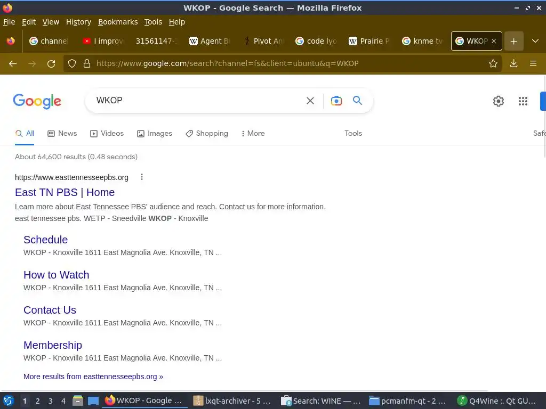The width and height of the screenshot is (546, 409).
Task: Click the Google logo
Action: pyautogui.click(x=37, y=101)
